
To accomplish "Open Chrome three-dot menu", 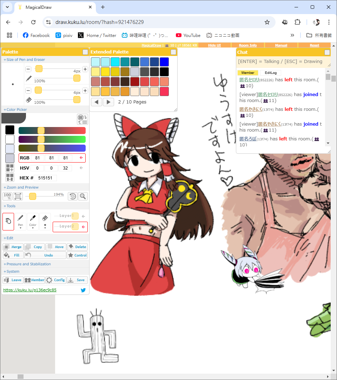I will pos(329,22).
